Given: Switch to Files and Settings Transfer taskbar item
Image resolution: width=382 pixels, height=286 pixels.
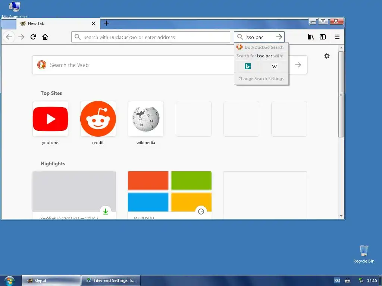Looking at the screenshot, I should [x=110, y=280].
